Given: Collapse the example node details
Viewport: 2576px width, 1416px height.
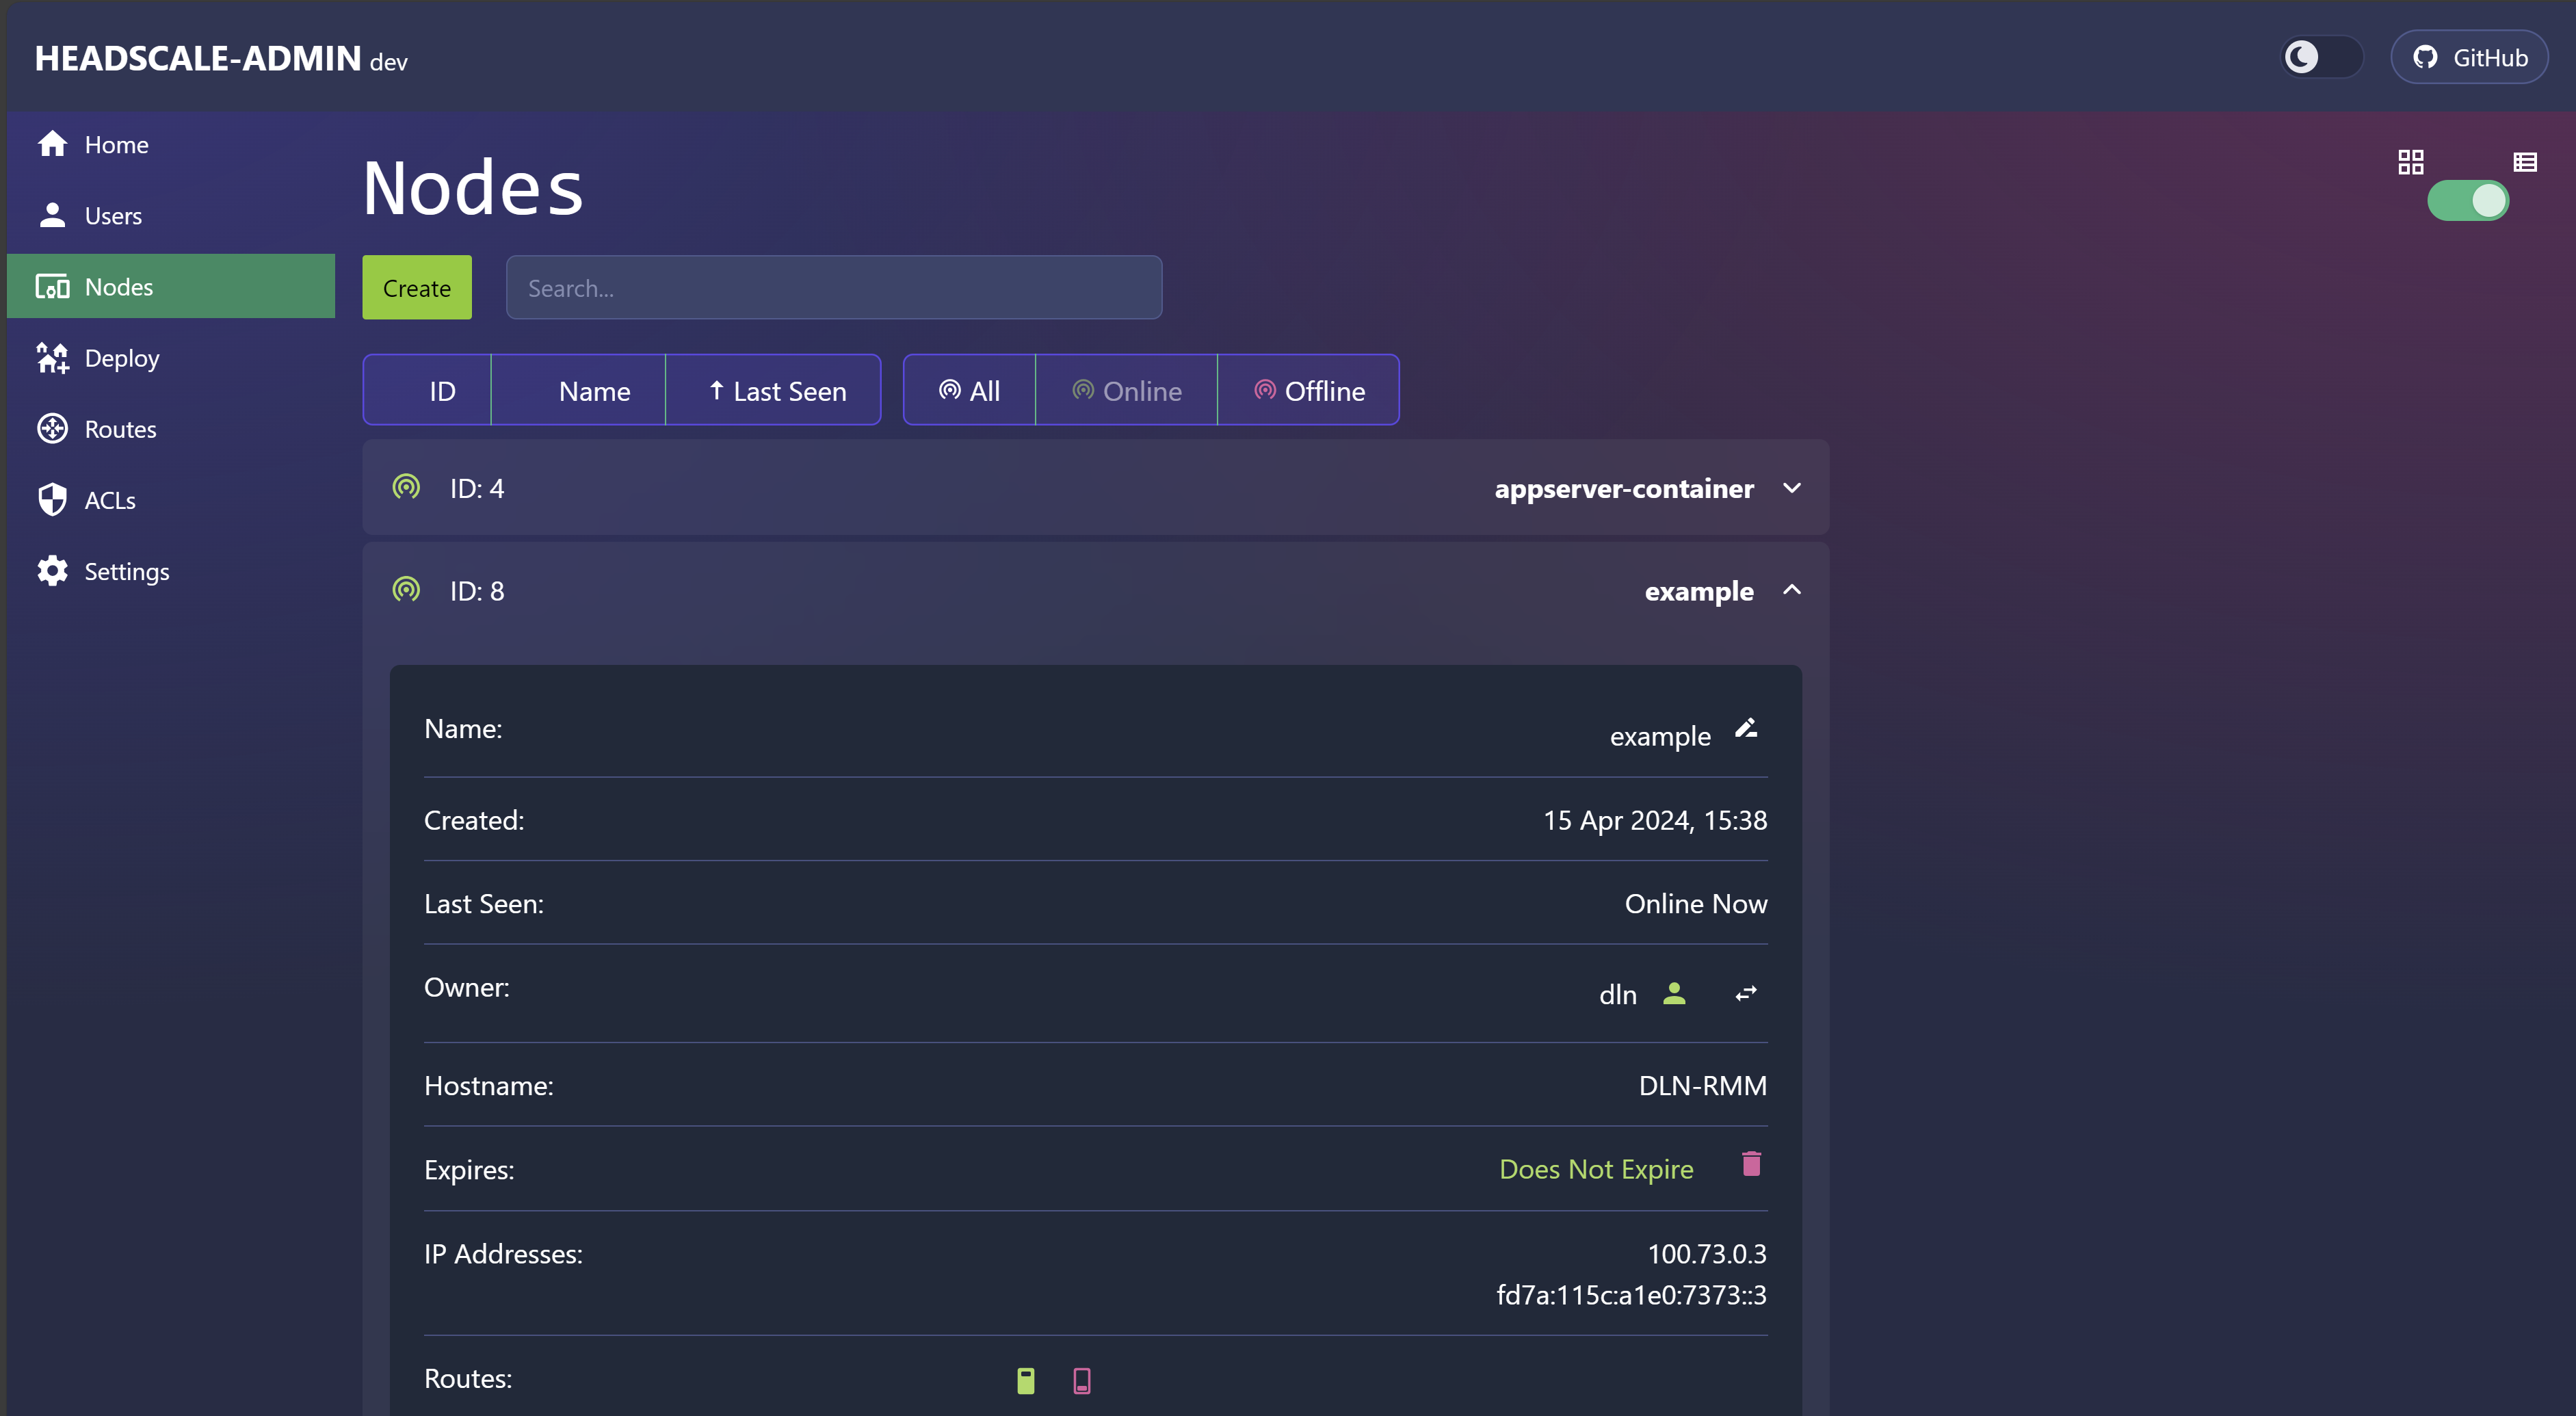Looking at the screenshot, I should pyautogui.click(x=1792, y=590).
